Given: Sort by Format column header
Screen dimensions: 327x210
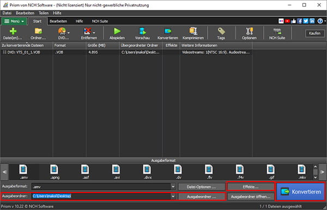Looking at the screenshot, I should (x=69, y=45).
